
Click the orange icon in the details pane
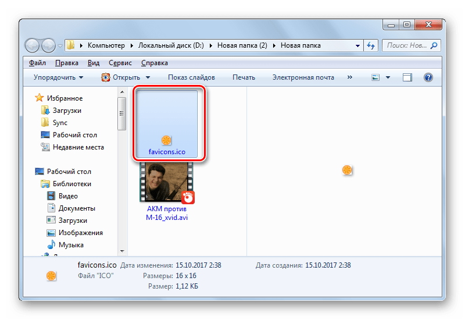coord(51,276)
